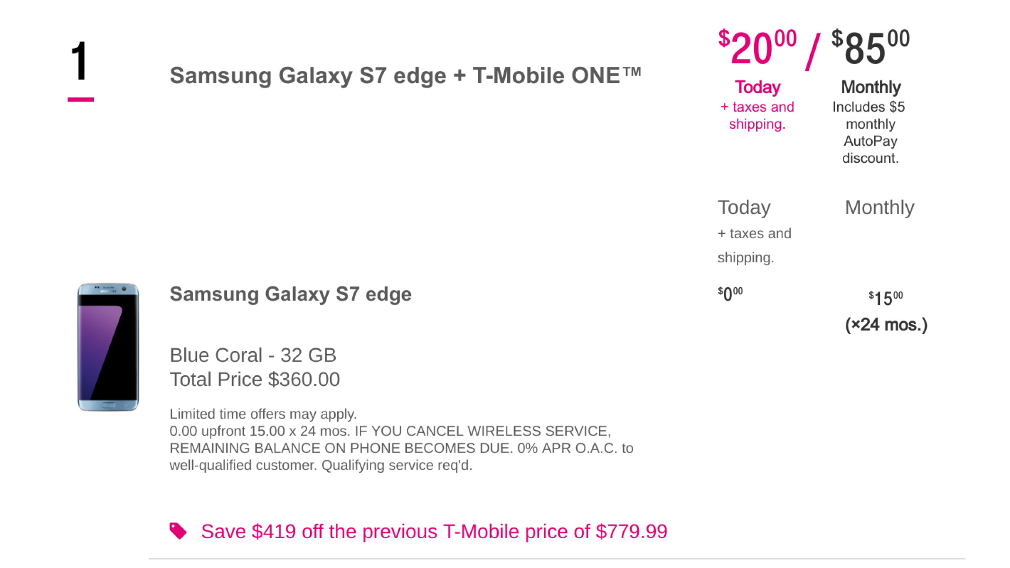Click the AutoPay discount note

(870, 133)
